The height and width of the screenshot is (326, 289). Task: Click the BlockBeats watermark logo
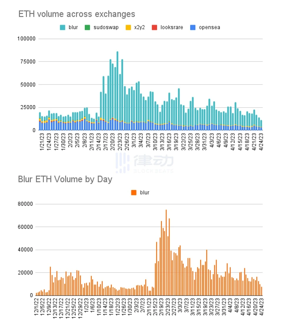tap(144, 163)
